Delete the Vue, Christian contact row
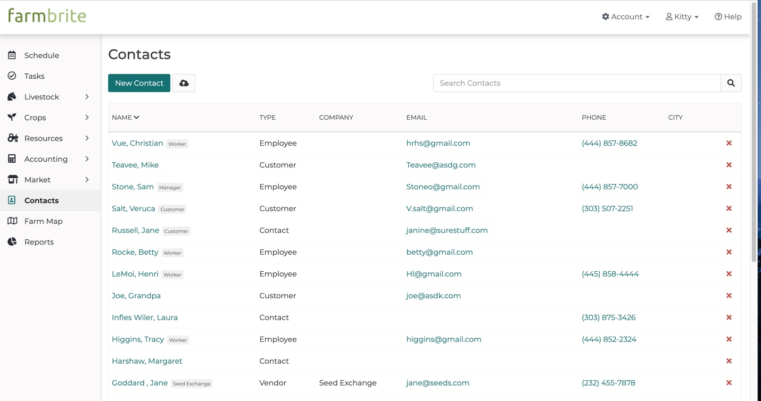The width and height of the screenshot is (761, 401). pos(729,143)
